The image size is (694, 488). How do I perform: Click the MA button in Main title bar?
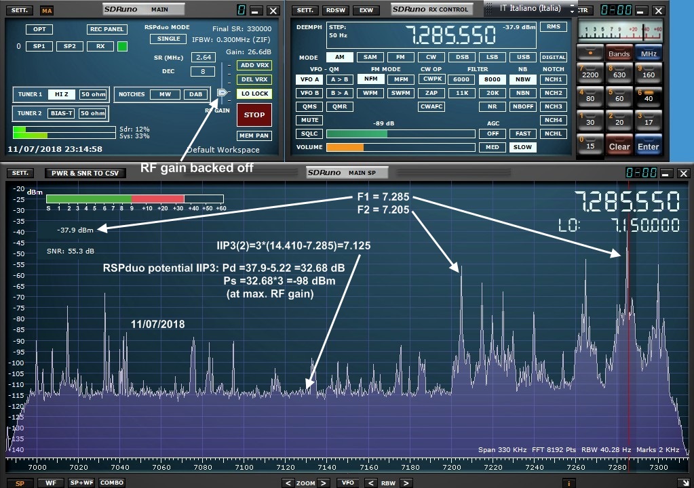[x=47, y=11]
